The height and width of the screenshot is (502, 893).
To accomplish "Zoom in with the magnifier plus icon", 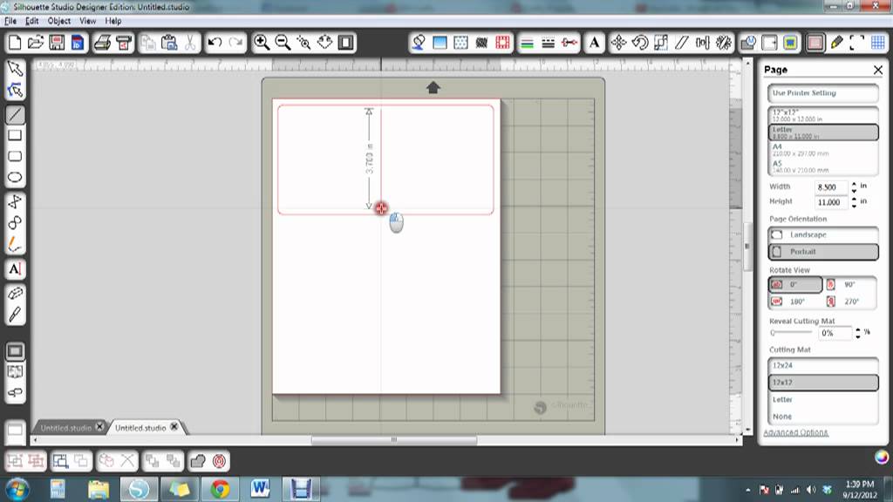I will pyautogui.click(x=262, y=43).
